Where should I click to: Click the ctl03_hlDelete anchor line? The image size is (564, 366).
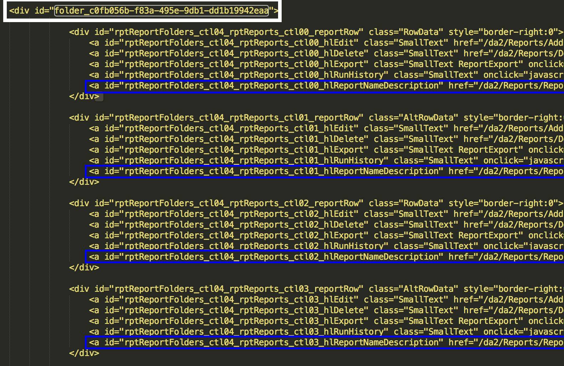(x=326, y=310)
